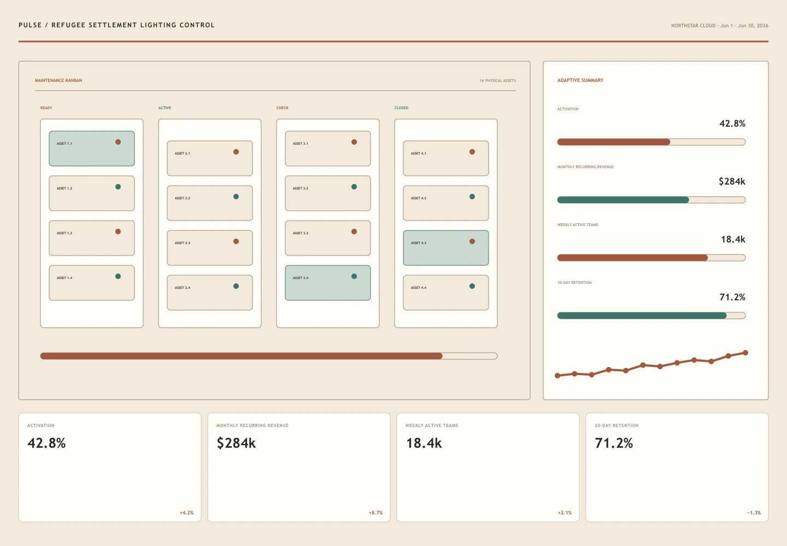Click the last point of the trend sparkline

pos(745,353)
